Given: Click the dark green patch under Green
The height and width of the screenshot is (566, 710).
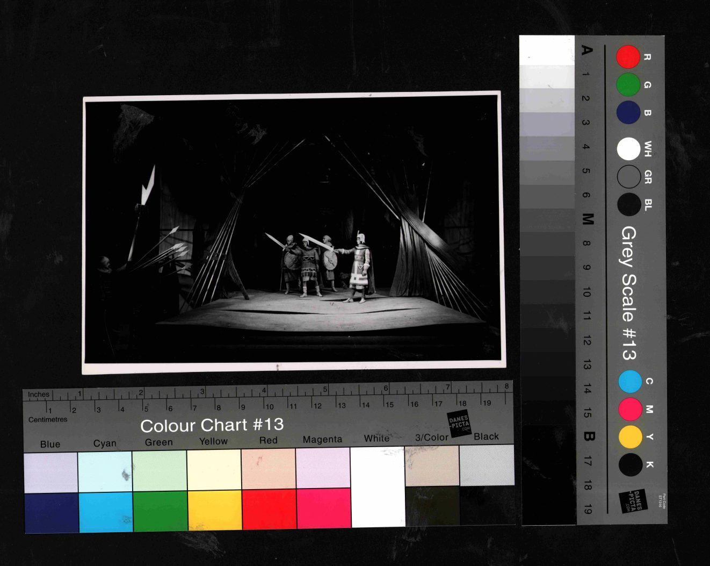Looking at the screenshot, I should pos(160,511).
